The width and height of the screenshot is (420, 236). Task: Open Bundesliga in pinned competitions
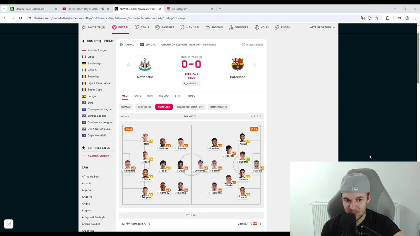(x=94, y=63)
